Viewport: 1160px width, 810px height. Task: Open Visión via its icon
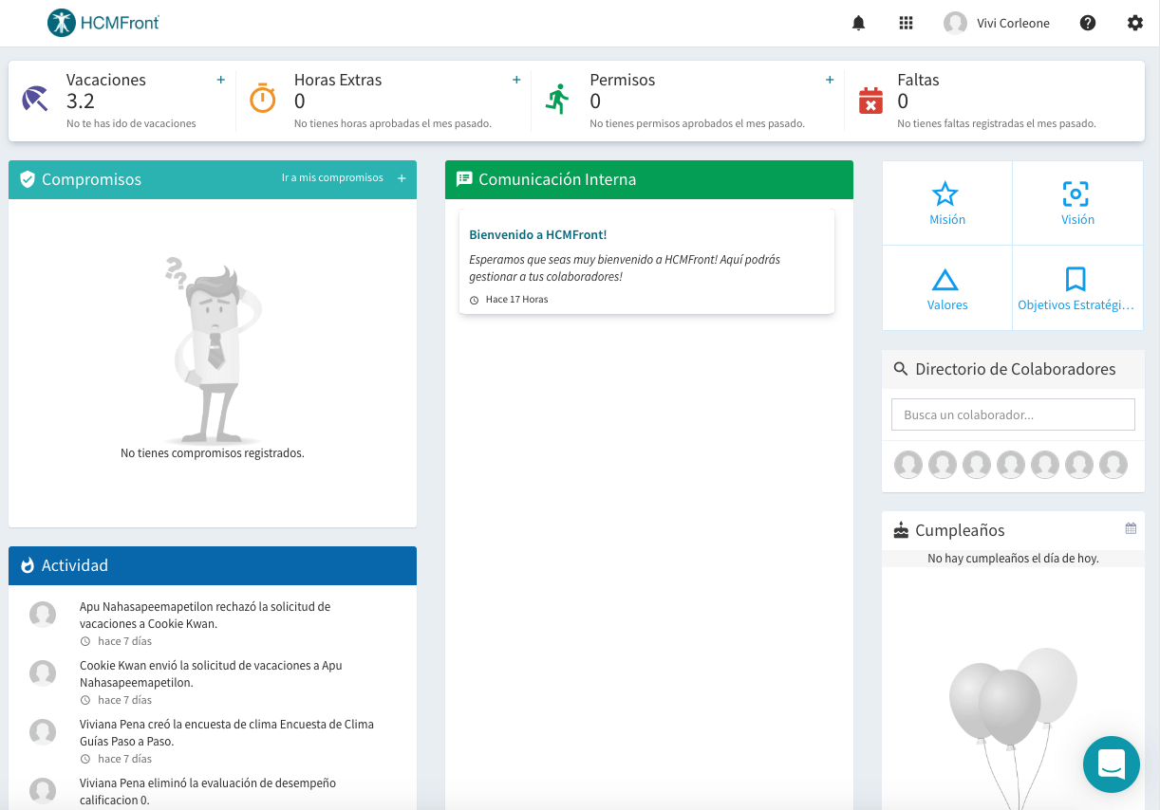pos(1076,193)
